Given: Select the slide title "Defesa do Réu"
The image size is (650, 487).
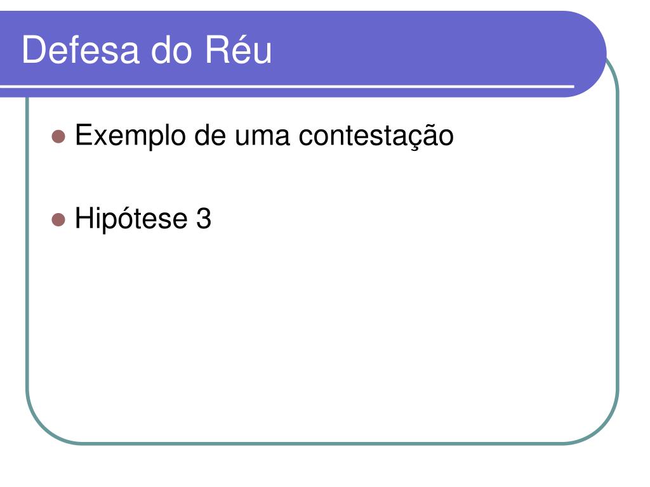Looking at the screenshot, I should (x=147, y=50).
